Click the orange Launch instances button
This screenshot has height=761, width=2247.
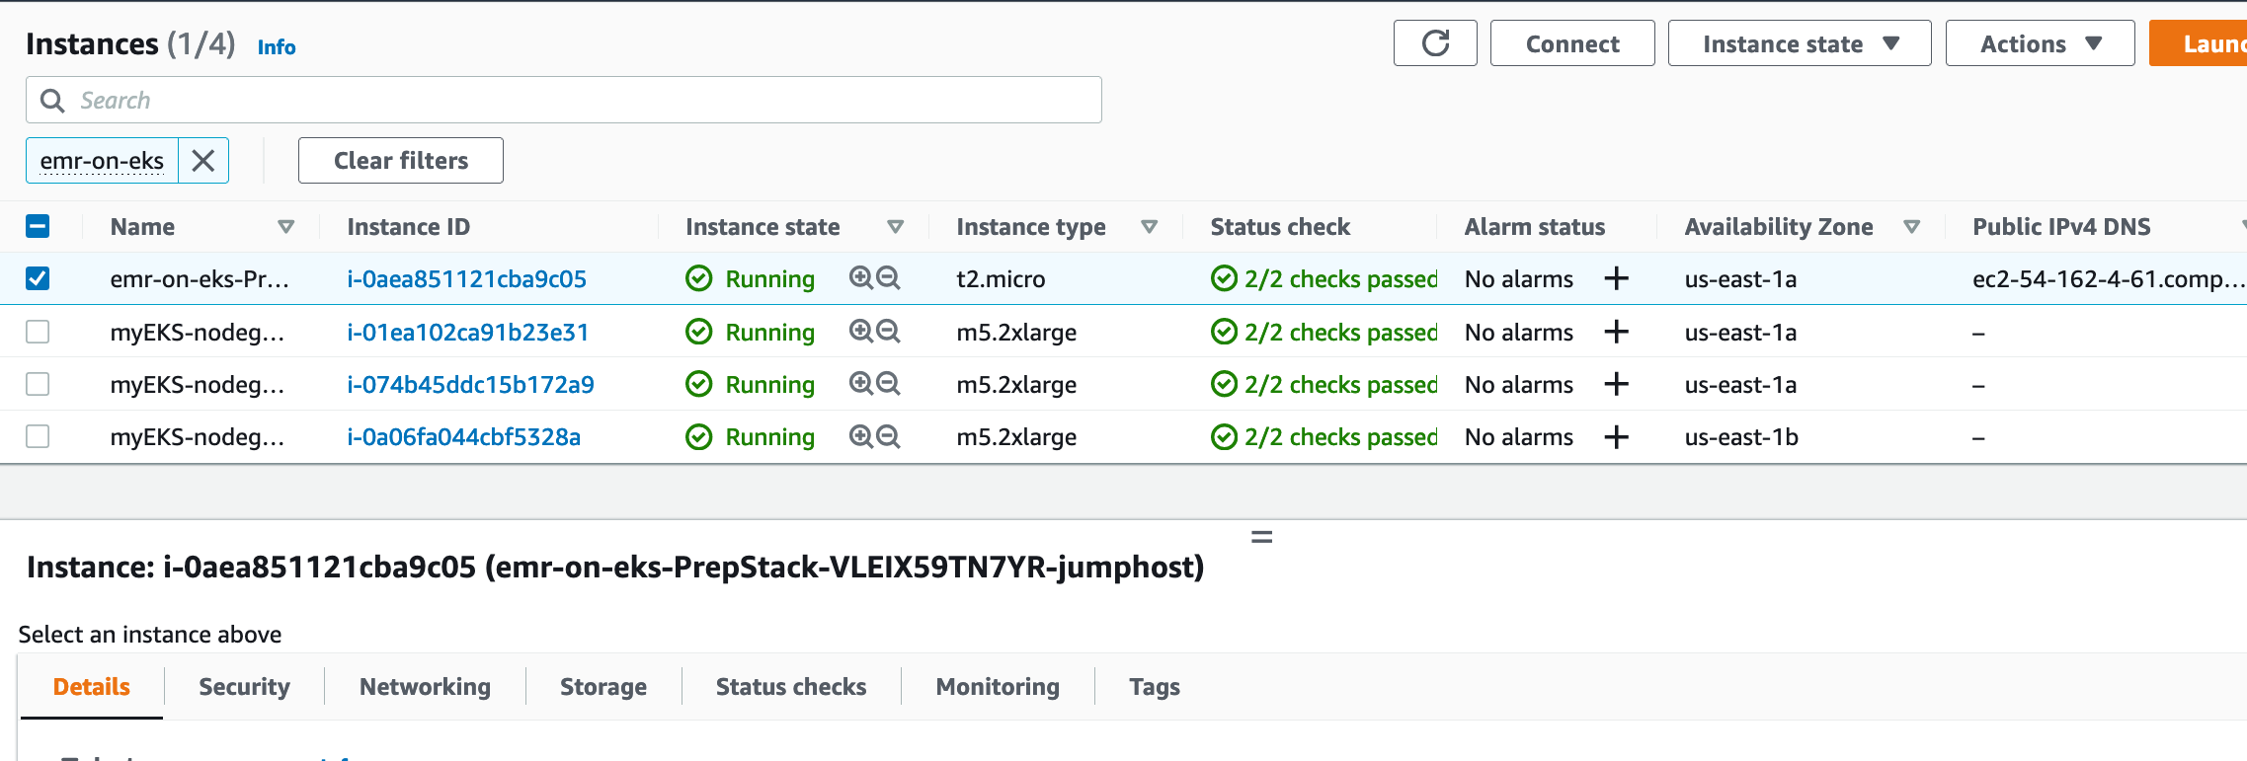2199,43
